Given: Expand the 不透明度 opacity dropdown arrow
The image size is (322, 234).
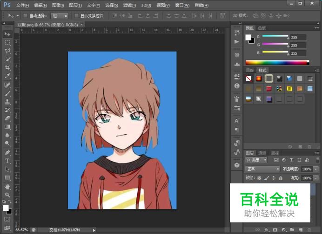Looking at the screenshot, I should 316,169.
